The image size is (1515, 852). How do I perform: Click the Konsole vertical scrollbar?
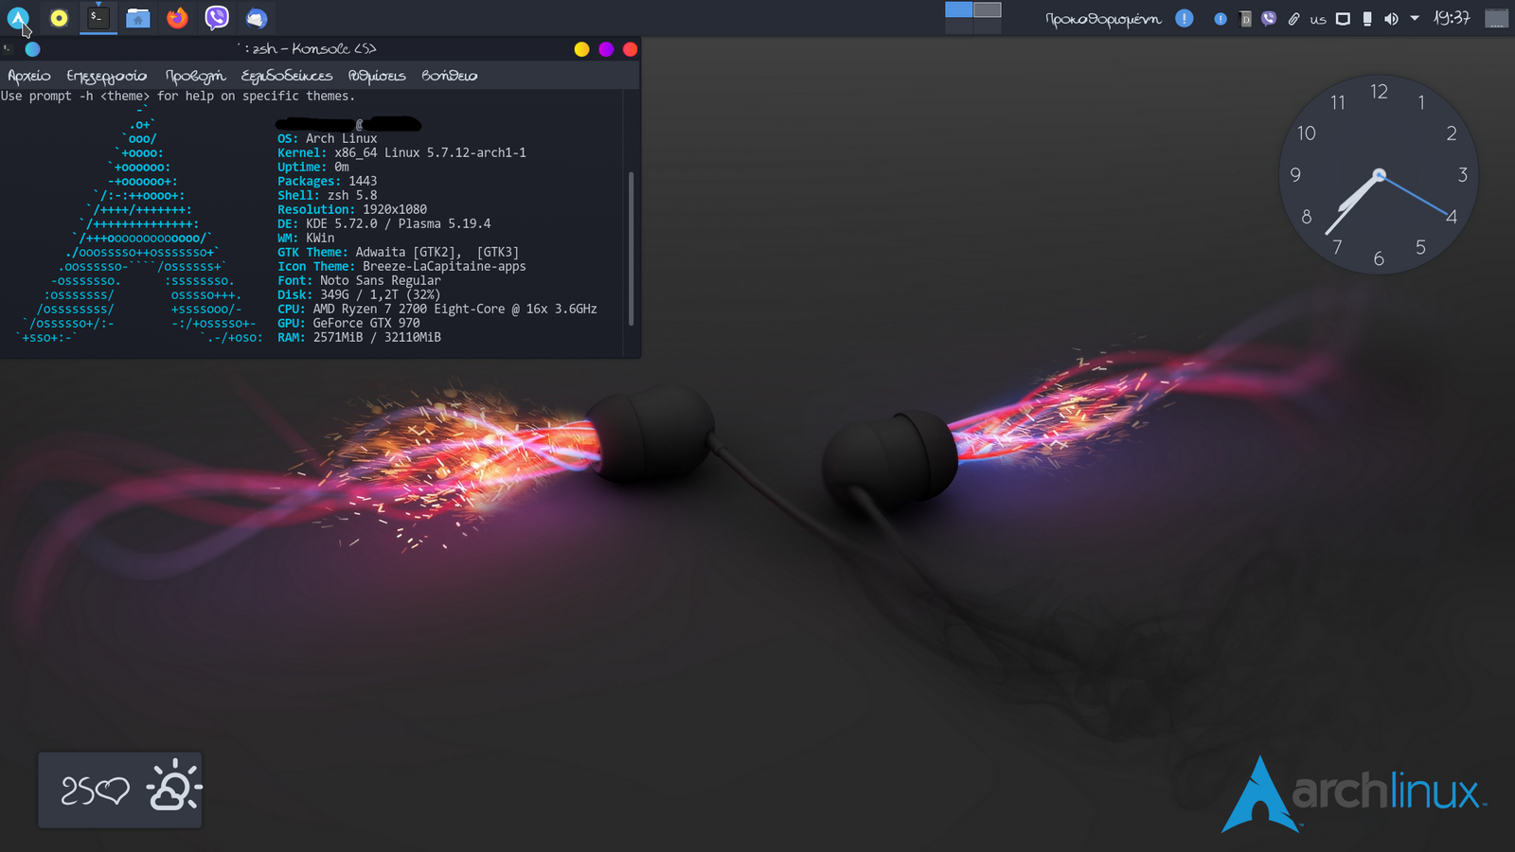pyautogui.click(x=631, y=248)
